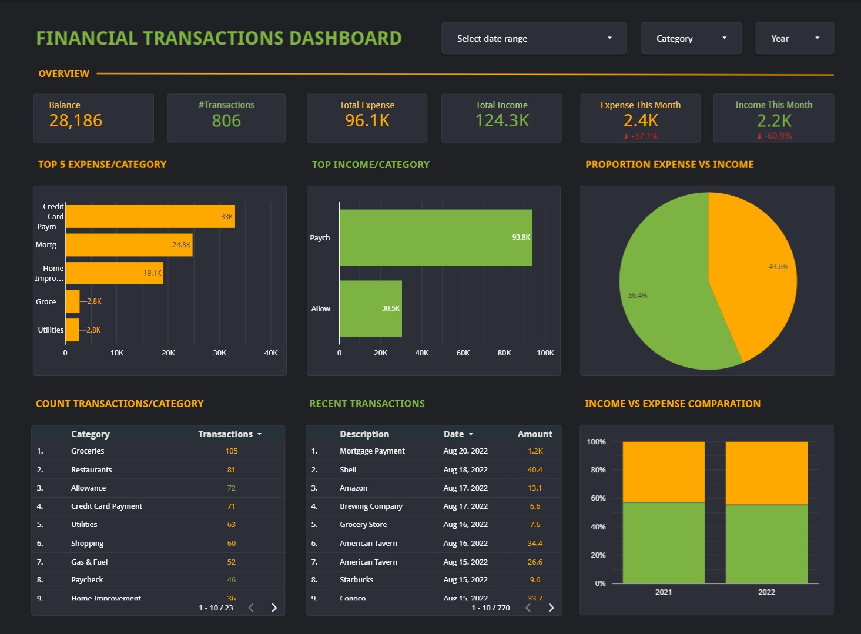Click previous page arrow on category table
Screen dimensions: 861x634
pyautogui.click(x=252, y=608)
